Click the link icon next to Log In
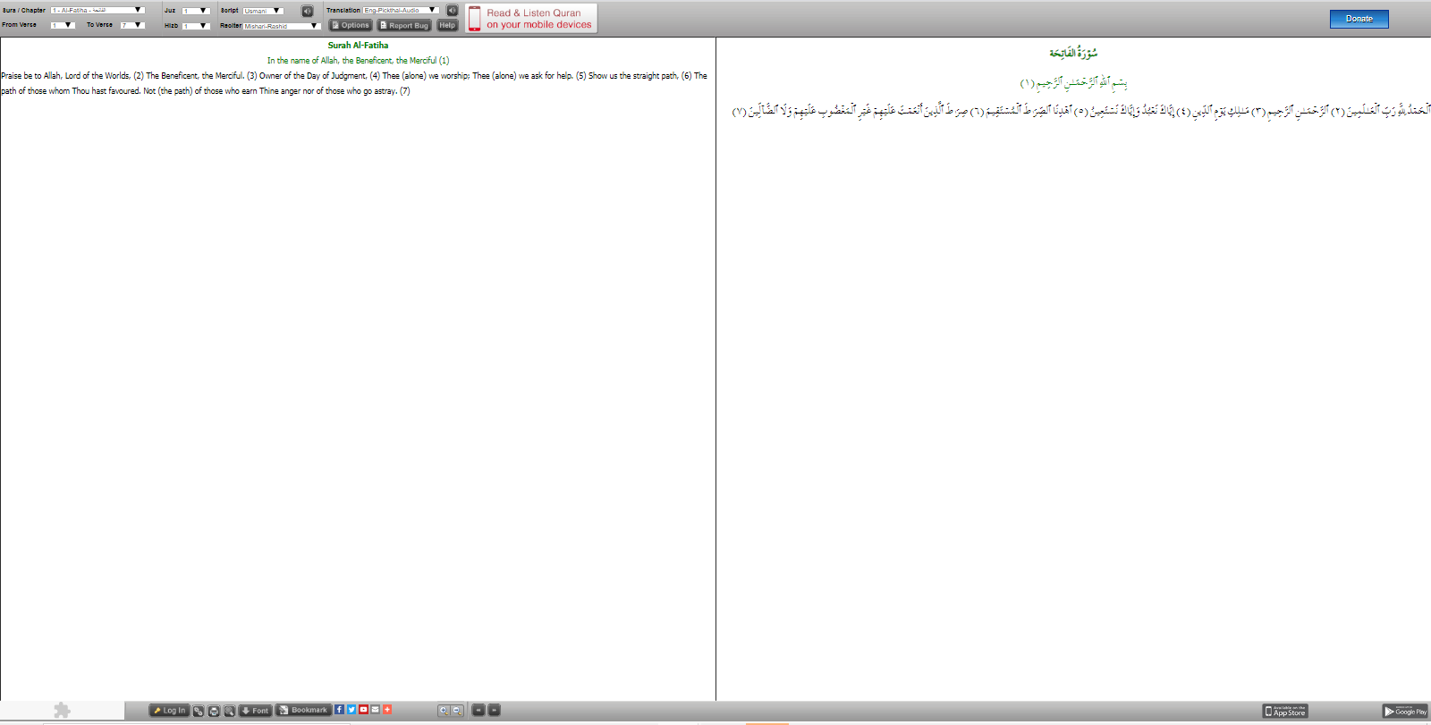This screenshot has height=725, width=1431. click(199, 711)
